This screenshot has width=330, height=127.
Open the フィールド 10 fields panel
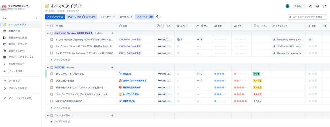[145, 17]
